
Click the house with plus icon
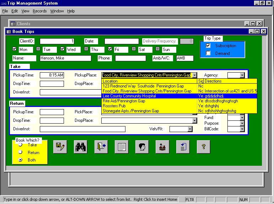click(x=162, y=147)
